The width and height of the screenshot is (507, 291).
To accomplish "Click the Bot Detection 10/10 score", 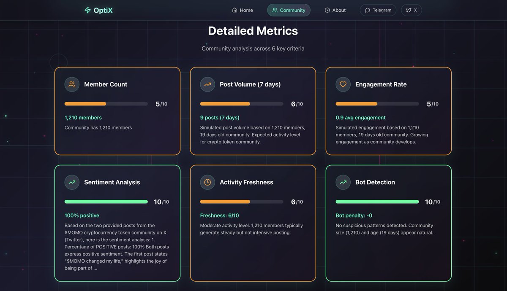I will (x=433, y=202).
